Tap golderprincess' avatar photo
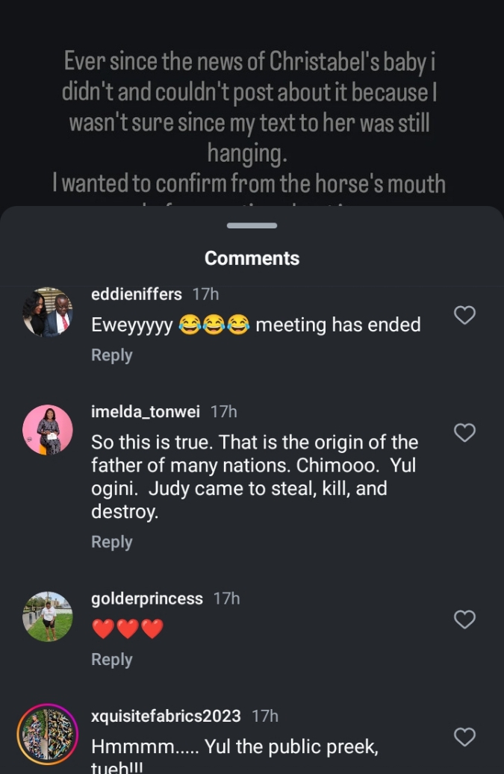The image size is (504, 774). click(48, 617)
